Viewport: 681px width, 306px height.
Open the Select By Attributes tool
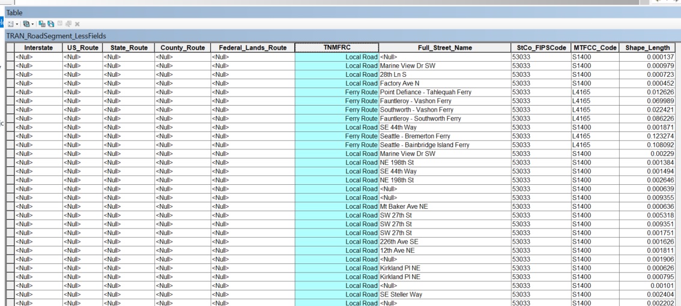(42, 24)
